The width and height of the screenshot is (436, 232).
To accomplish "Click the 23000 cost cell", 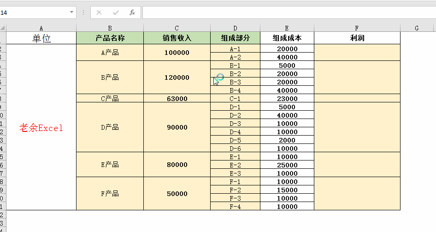I will point(287,98).
